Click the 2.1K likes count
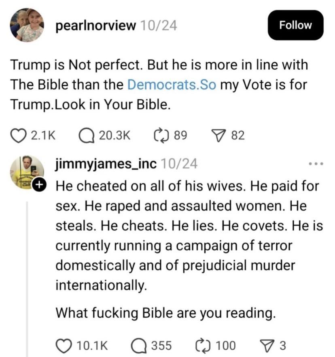 [x=42, y=135]
